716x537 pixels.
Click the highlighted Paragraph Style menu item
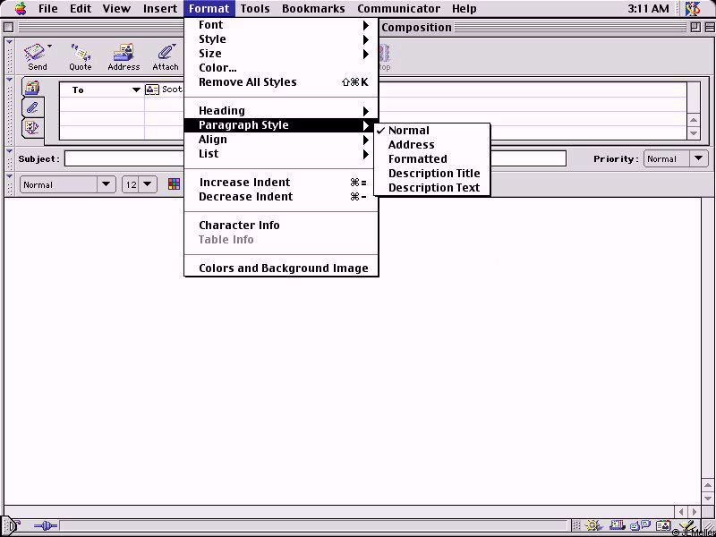click(x=281, y=125)
